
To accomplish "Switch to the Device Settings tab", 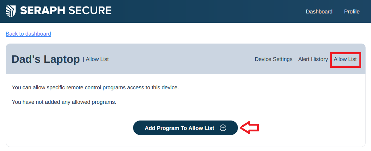I will pos(273,59).
